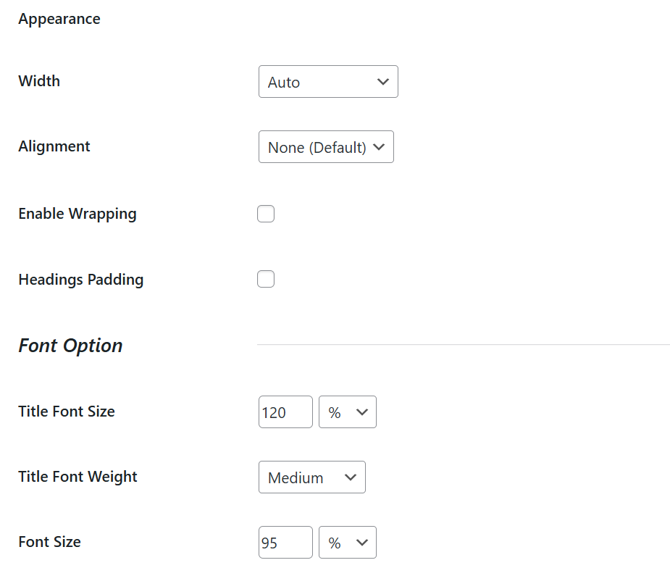
Task: Tick the Headings Padding checkbox
Action: coord(266,279)
